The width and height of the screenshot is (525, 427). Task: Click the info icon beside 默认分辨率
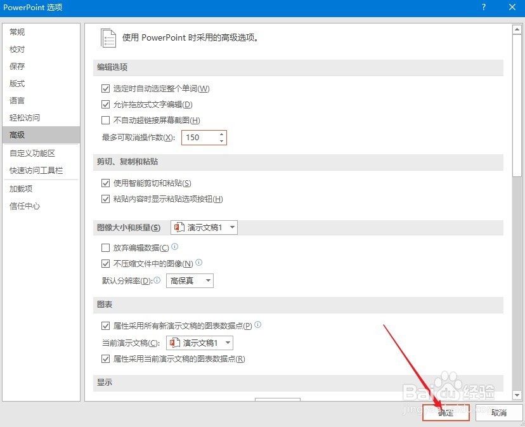157,280
